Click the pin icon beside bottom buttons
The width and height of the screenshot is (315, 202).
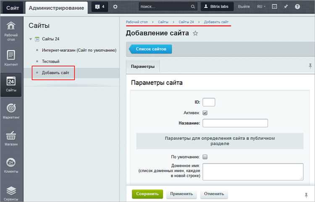306,195
